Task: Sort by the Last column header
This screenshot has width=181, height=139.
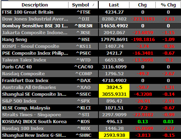Action: click(x=114, y=5)
